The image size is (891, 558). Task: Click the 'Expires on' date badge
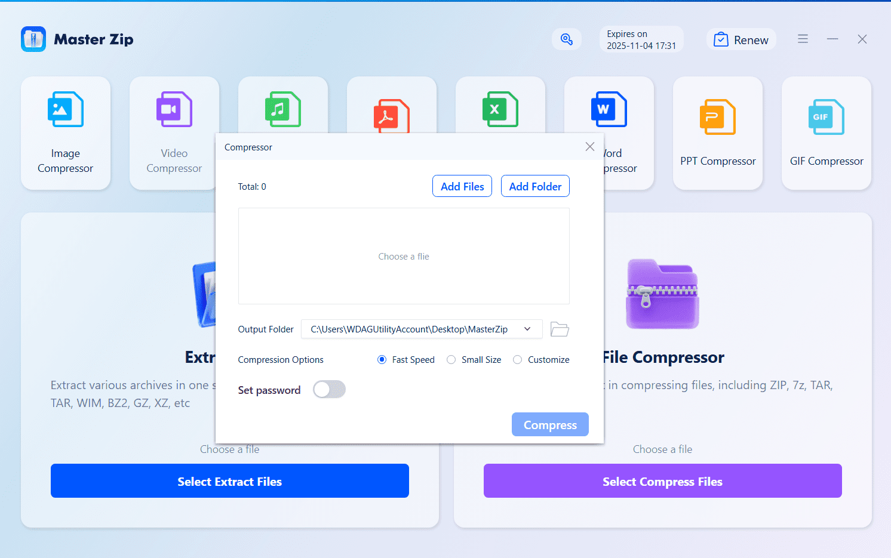coord(641,39)
